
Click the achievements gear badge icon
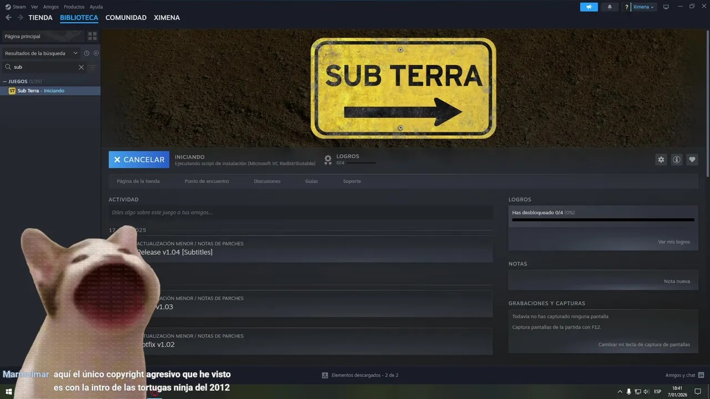pyautogui.click(x=328, y=160)
